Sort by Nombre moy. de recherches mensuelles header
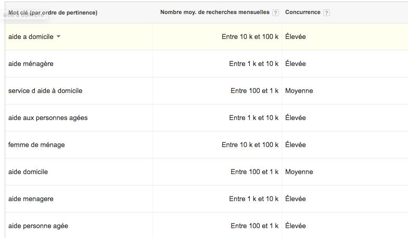The width and height of the screenshot is (408, 238). [214, 12]
